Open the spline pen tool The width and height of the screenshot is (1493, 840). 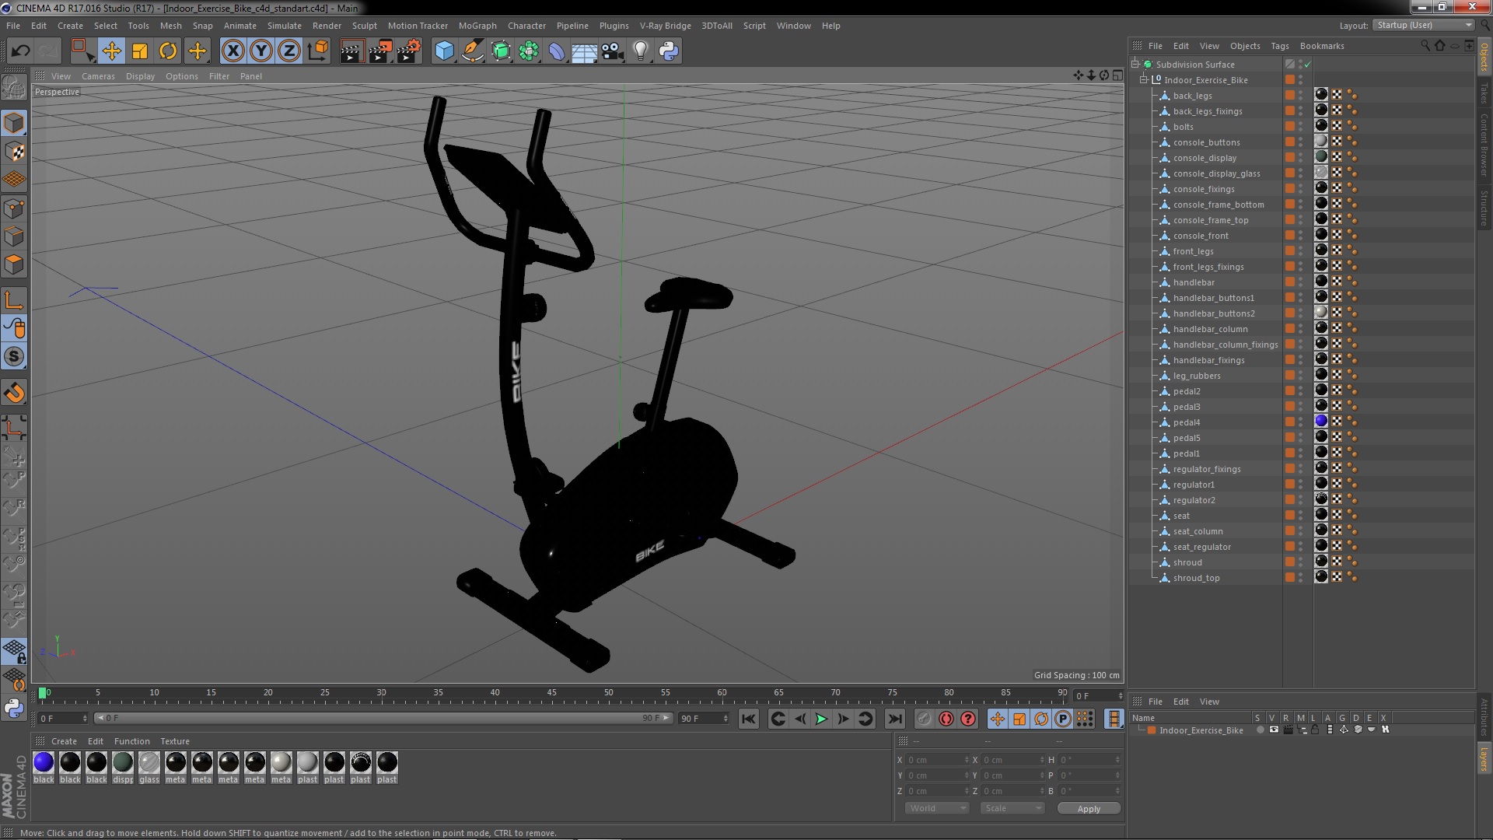(x=473, y=51)
